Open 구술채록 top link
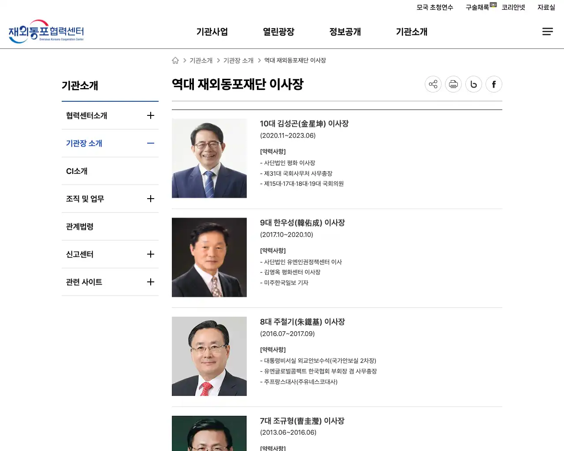The image size is (564, 451). pos(478,7)
